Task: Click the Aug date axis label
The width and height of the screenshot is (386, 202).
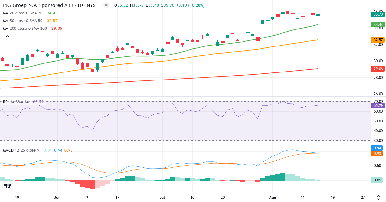Action: tap(272, 197)
